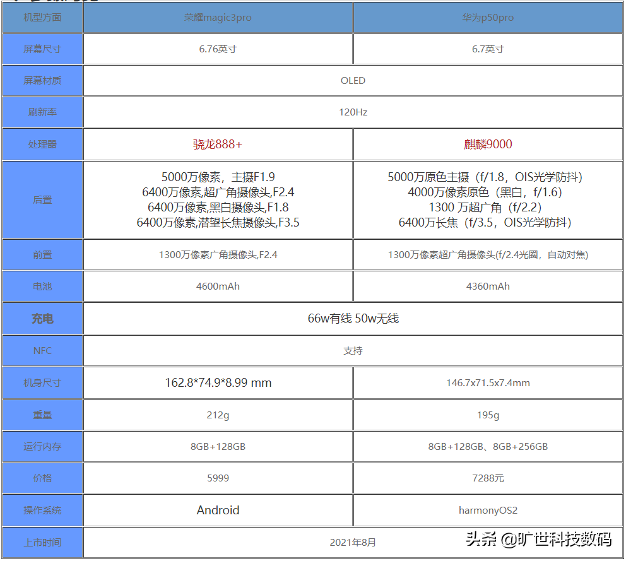
Task: Click the 前置 row label
Action: click(43, 255)
